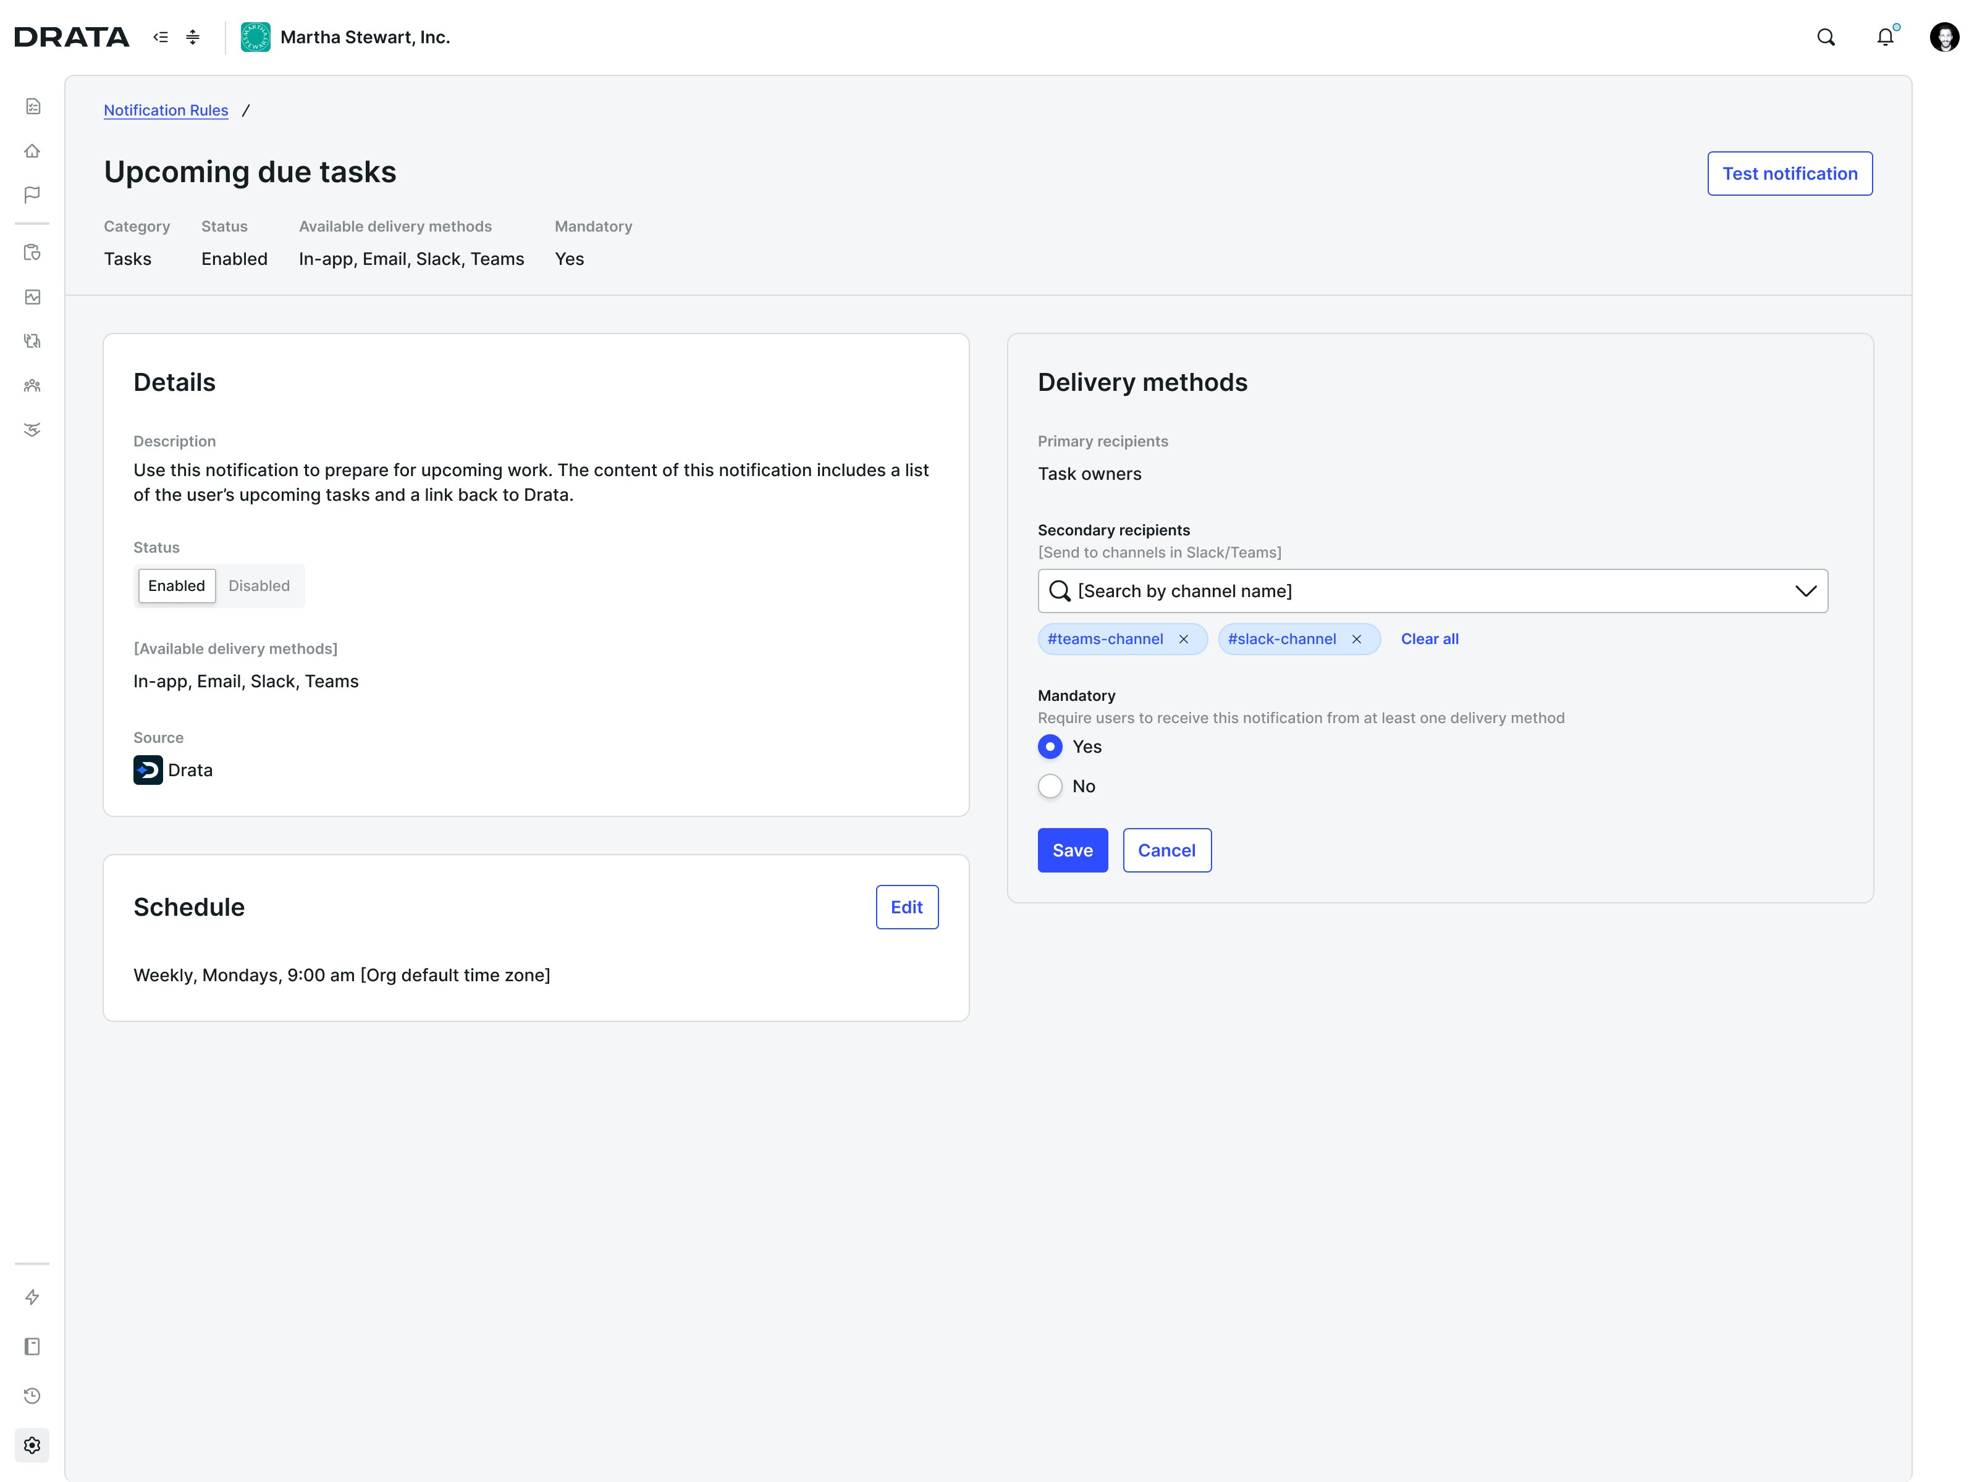Open the settings gear in sidebar

pos(32,1446)
